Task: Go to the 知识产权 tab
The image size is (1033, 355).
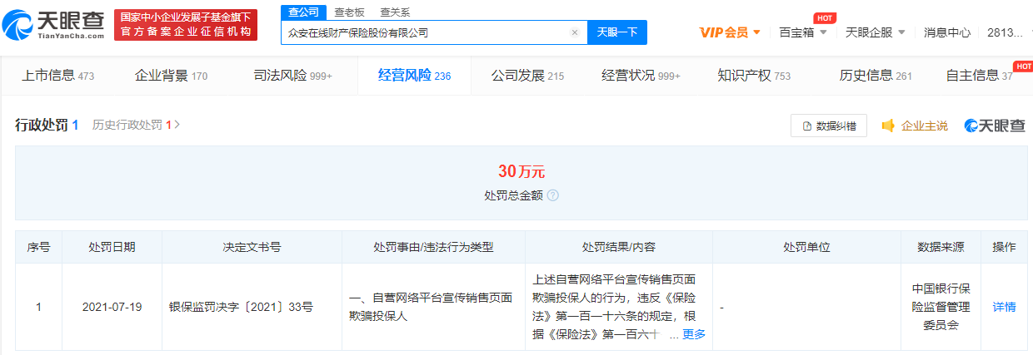Action: pyautogui.click(x=753, y=76)
